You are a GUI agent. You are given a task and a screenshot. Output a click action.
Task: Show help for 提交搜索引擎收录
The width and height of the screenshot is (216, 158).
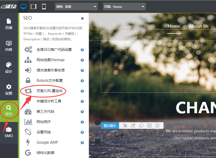(82, 70)
